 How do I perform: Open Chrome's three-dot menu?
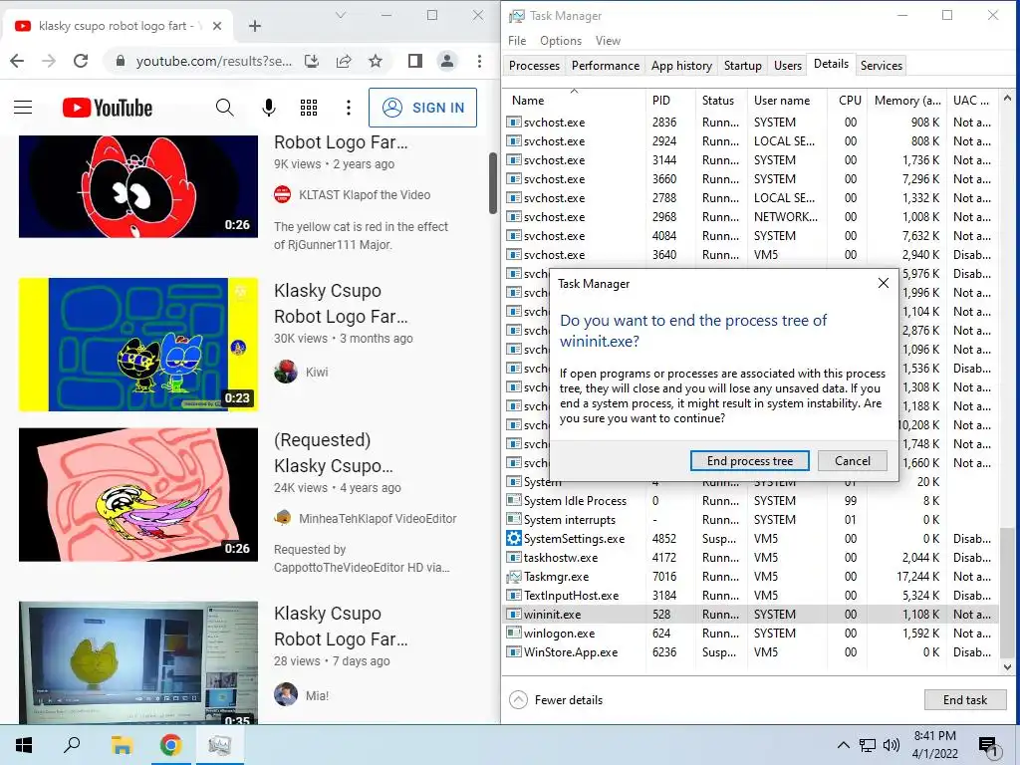click(x=479, y=61)
